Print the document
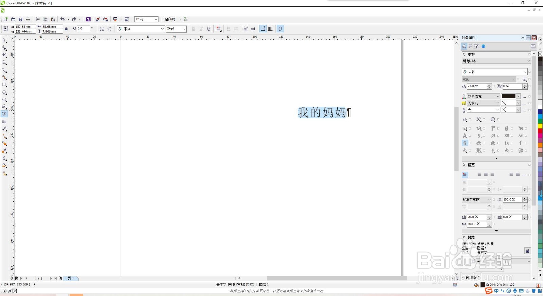The image size is (543, 296). (x=28, y=19)
